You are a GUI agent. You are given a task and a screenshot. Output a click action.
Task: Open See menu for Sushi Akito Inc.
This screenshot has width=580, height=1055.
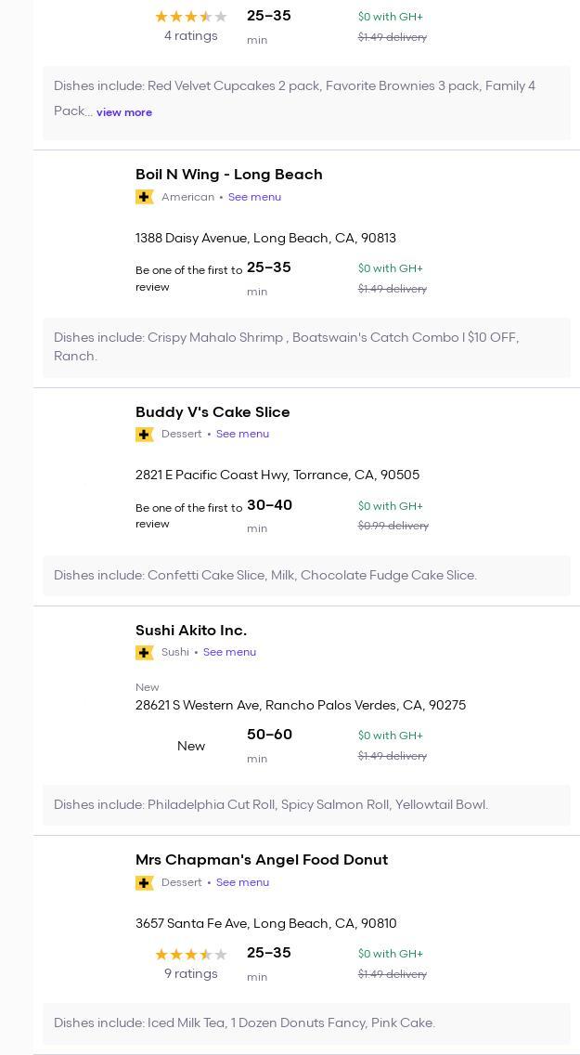[x=229, y=652]
